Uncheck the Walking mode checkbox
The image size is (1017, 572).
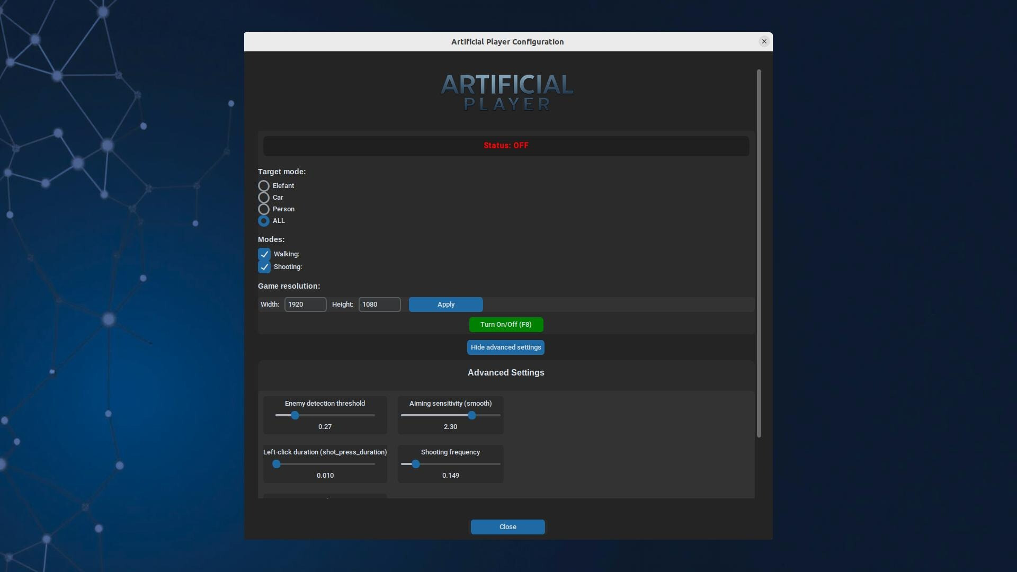coord(264,254)
